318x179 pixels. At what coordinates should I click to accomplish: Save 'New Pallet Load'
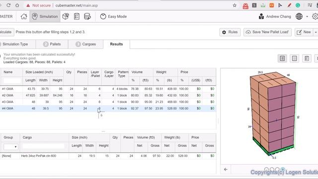pyautogui.click(x=267, y=32)
